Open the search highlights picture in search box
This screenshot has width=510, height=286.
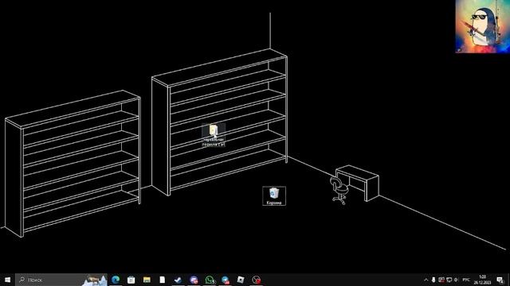(94, 280)
